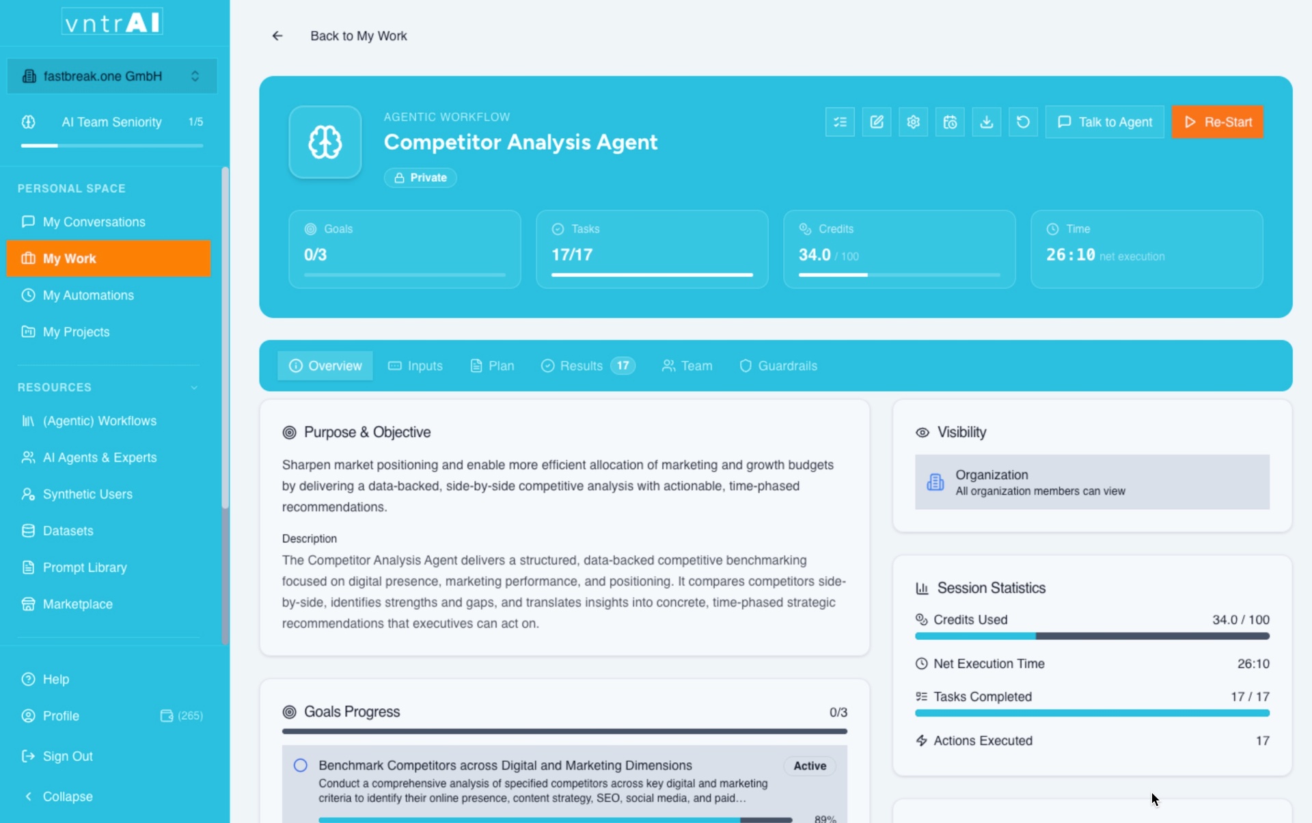Open My Projects
1312x823 pixels.
point(109,332)
